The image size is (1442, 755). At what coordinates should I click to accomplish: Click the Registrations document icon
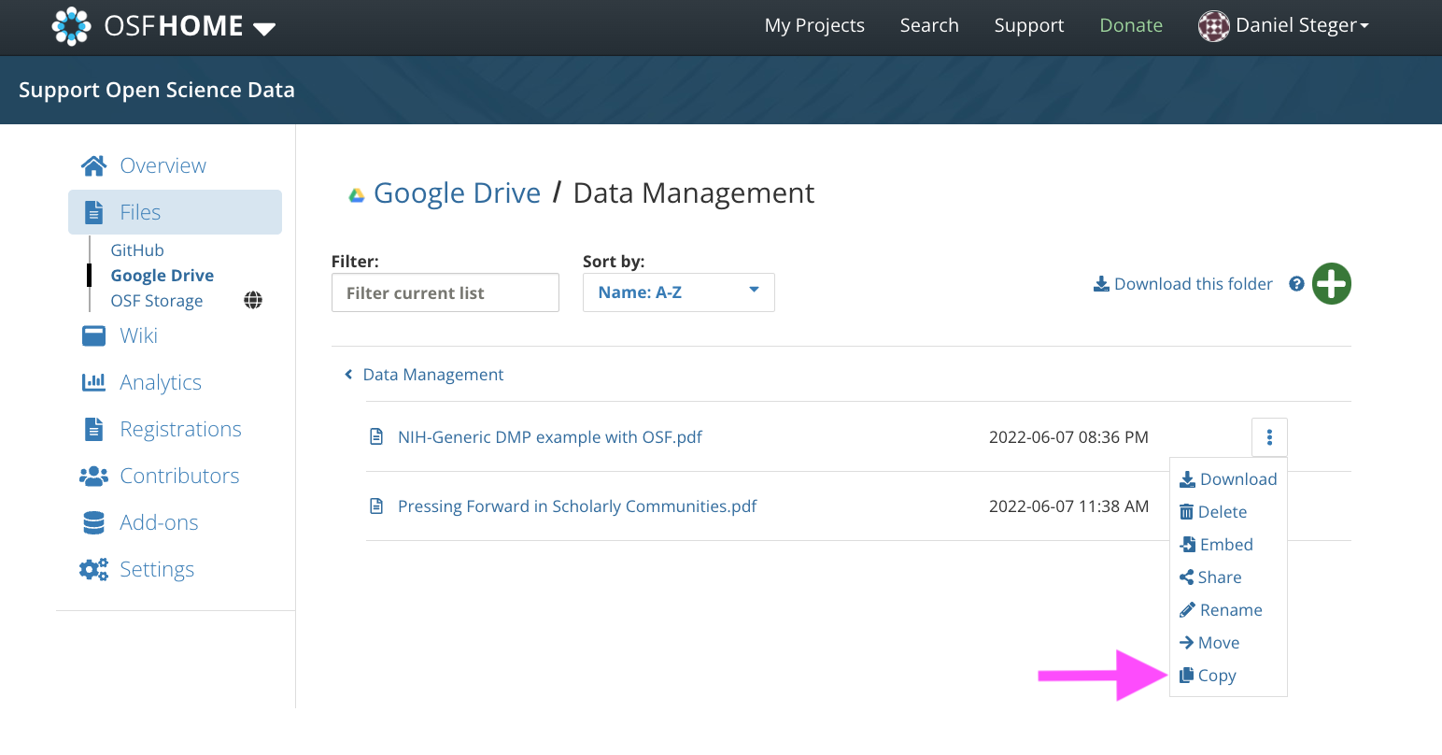pyautogui.click(x=94, y=429)
